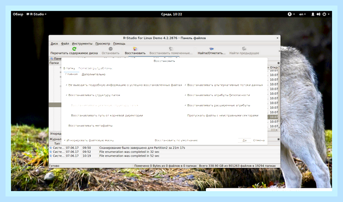Toggle 'Восстанавливать метафайлы' checkbox
This screenshot has height=202, width=343.
[x=66, y=126]
